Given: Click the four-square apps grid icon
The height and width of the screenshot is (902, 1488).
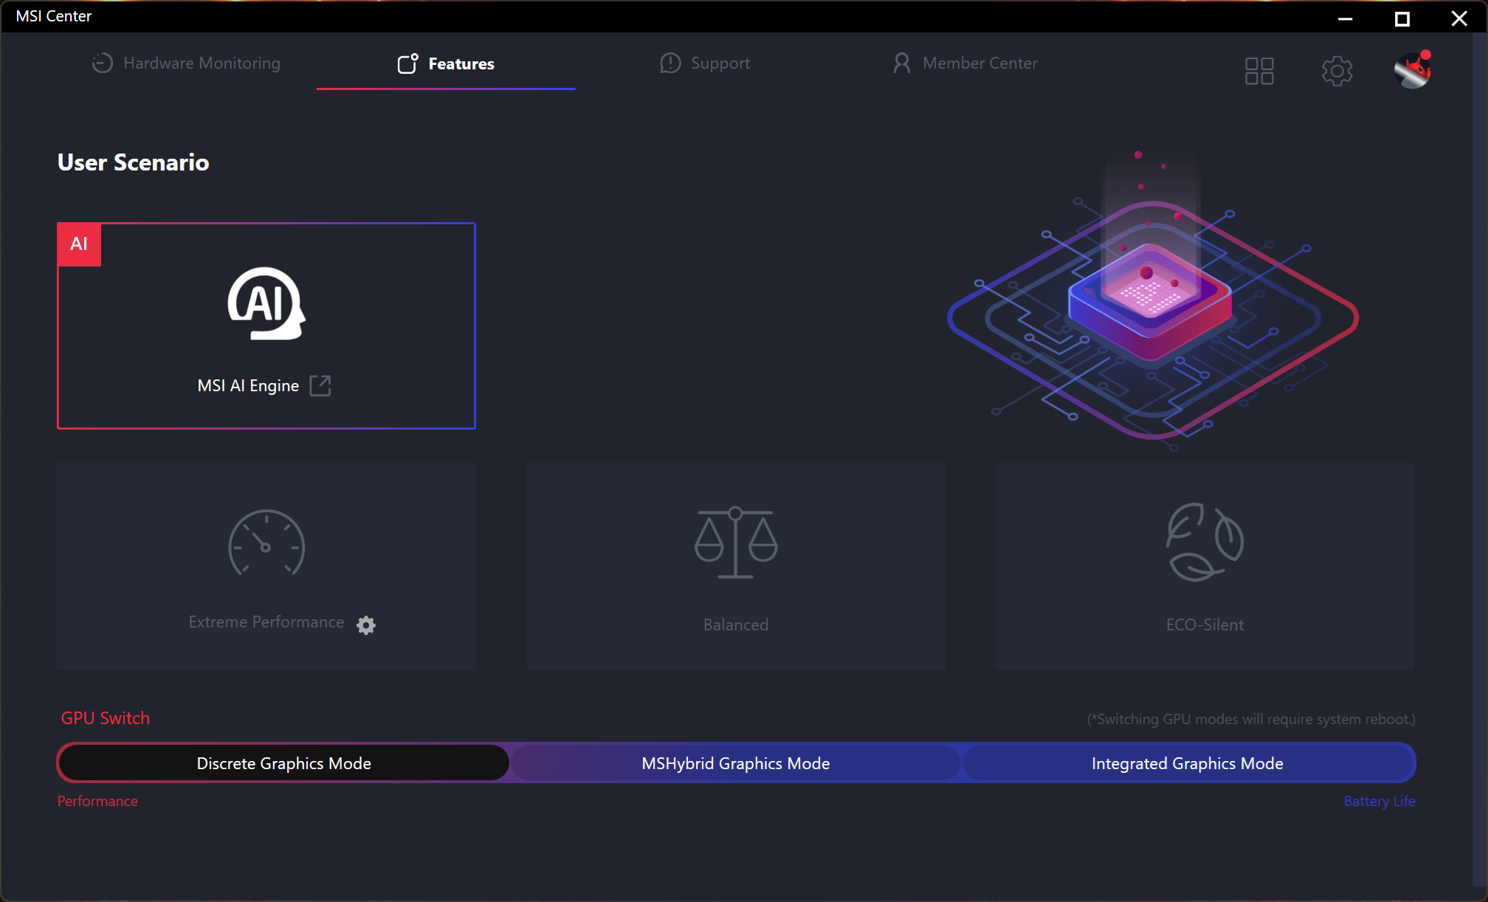Looking at the screenshot, I should [1259, 71].
